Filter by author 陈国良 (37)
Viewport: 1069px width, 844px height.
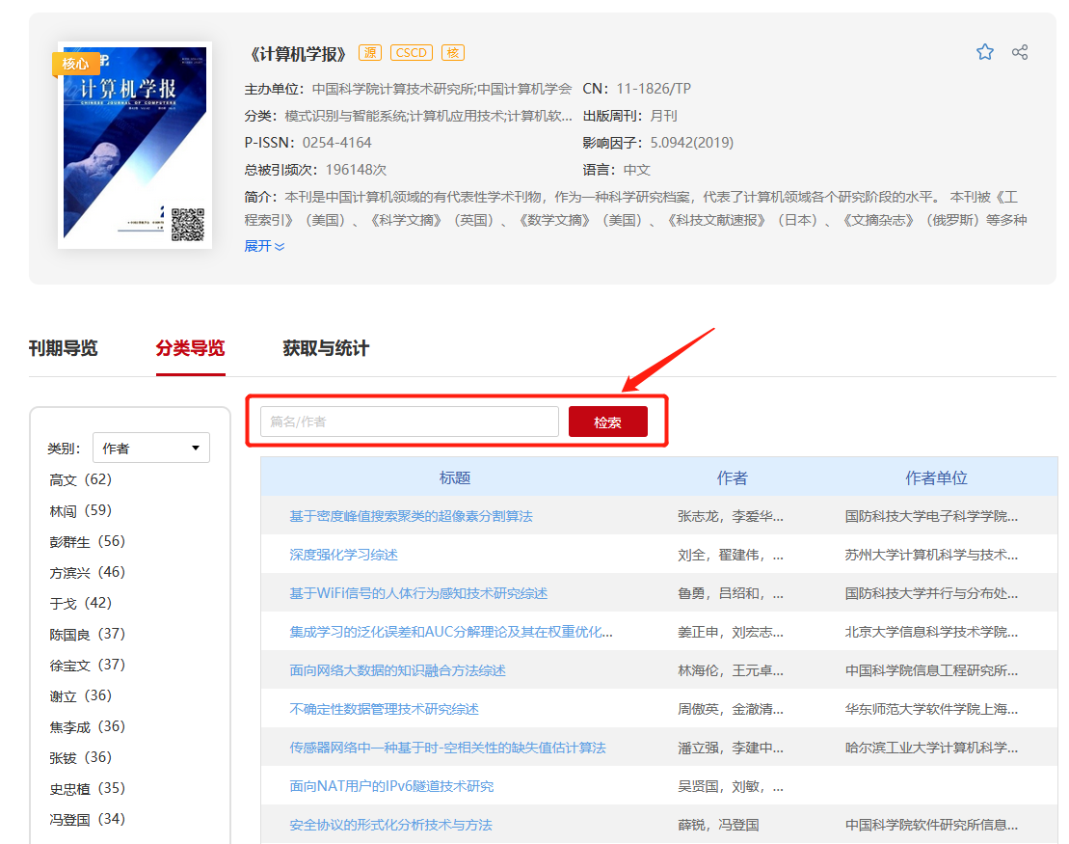[88, 634]
